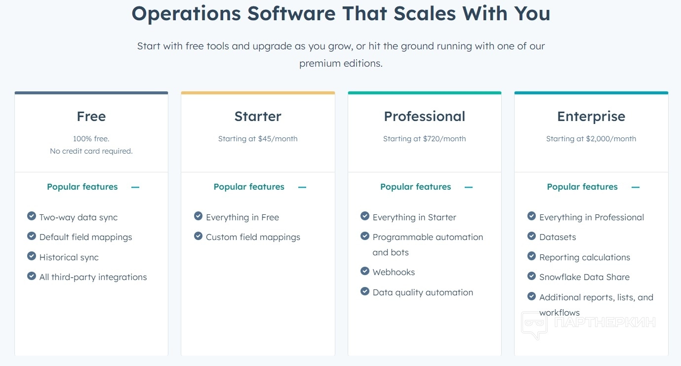The width and height of the screenshot is (681, 366).
Task: Click checkmark icon beside Snowflake Data Share
Action: [531, 276]
